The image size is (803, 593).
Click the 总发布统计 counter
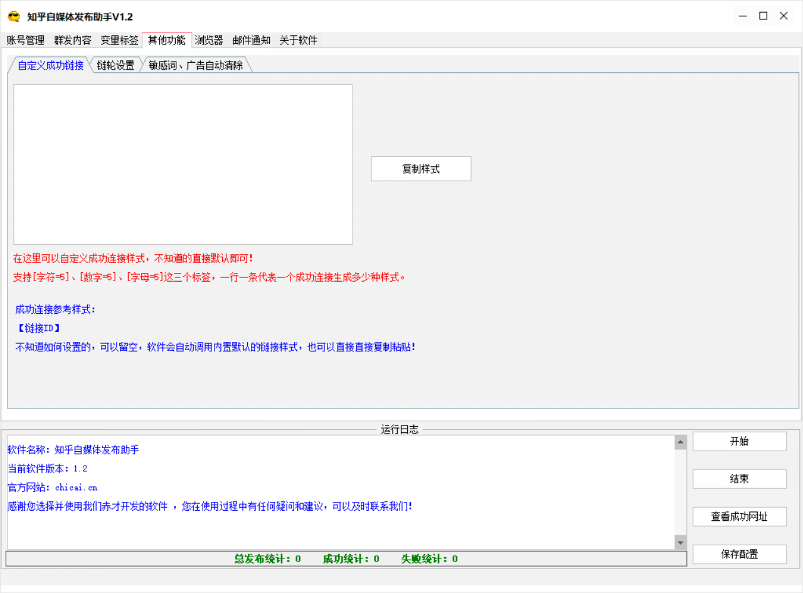coord(268,558)
